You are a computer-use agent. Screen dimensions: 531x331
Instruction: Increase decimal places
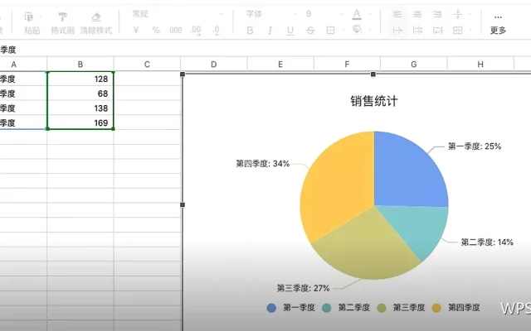pyautogui.click(x=196, y=31)
